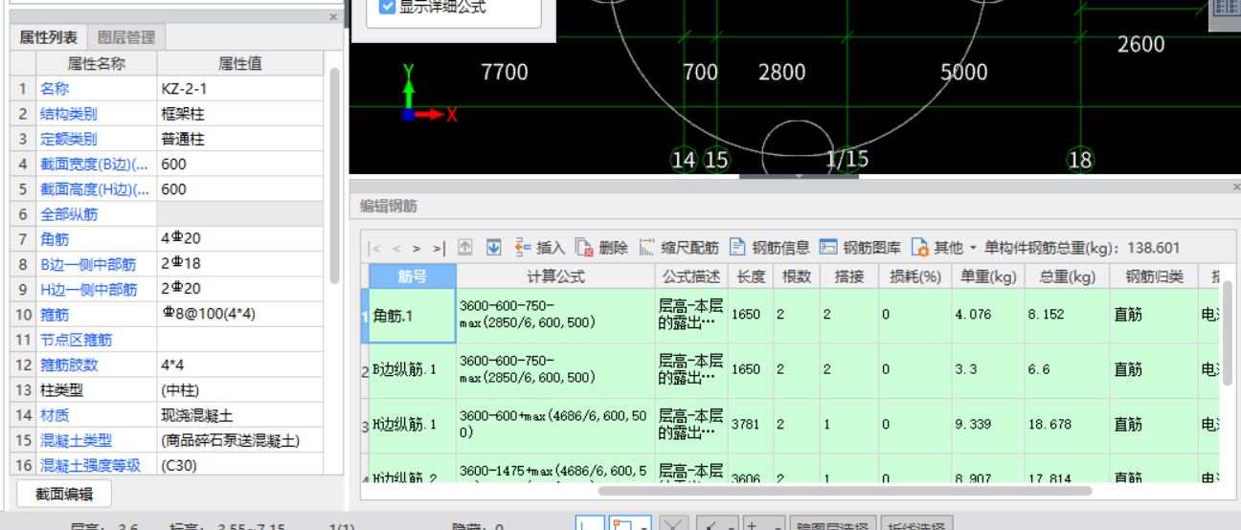1241x530 pixels.
Task: Close the property list panel
Action: (333, 17)
